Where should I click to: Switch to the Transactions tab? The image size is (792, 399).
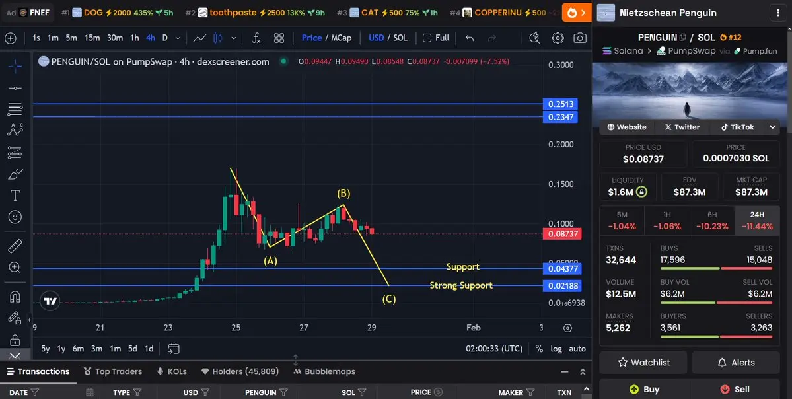point(38,372)
